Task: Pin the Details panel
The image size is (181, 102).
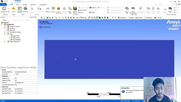Action: pyautogui.click(x=32, y=67)
